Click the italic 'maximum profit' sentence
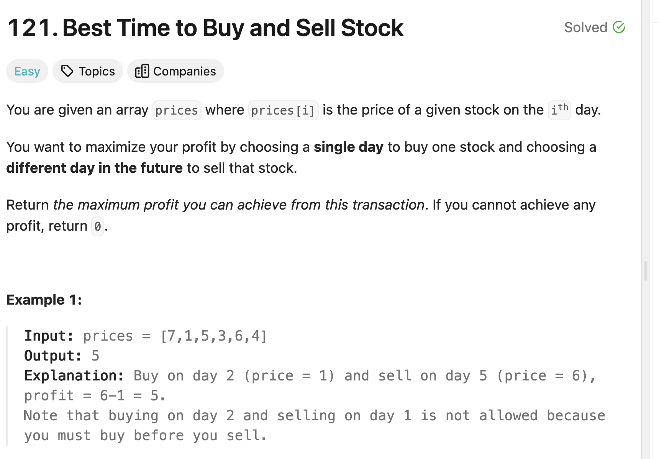Image resolution: width=659 pixels, height=459 pixels. coord(238,205)
